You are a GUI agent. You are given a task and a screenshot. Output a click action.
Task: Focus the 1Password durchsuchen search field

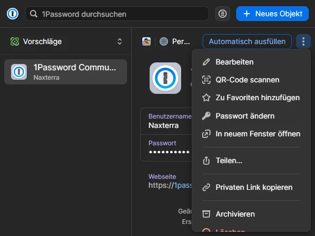pyautogui.click(x=117, y=14)
